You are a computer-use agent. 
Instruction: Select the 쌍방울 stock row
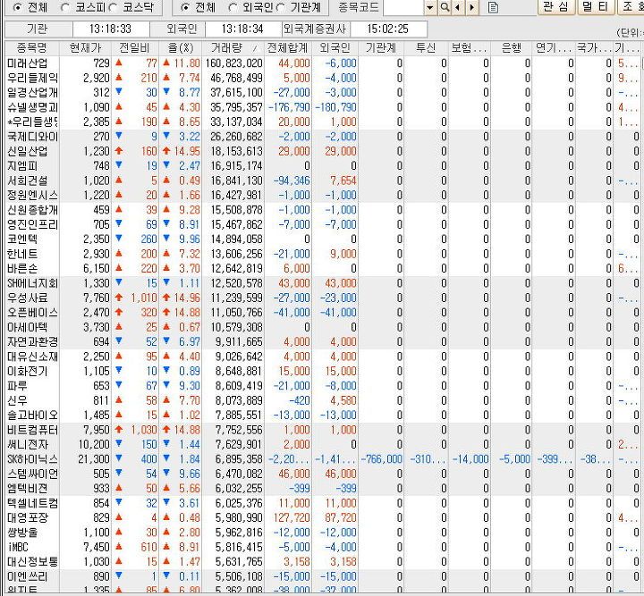[x=322, y=533]
